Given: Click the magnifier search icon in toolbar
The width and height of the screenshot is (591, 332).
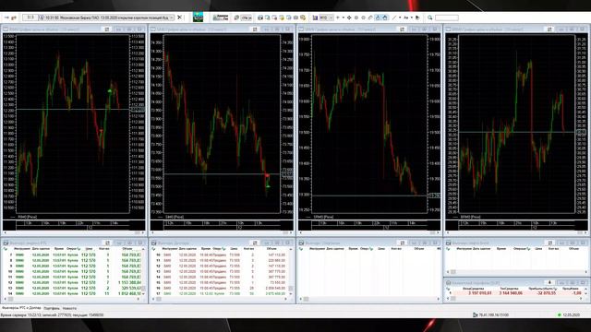Looking at the screenshot, I should point(429,18).
